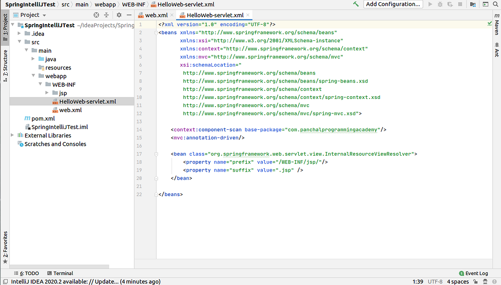
Task: Open the Event Log
Action: click(473, 273)
